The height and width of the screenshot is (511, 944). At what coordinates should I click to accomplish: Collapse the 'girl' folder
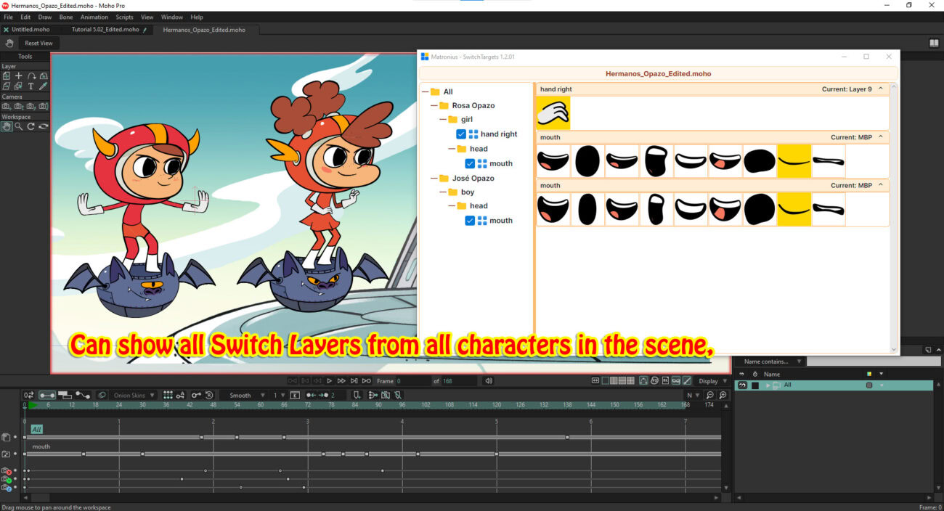click(443, 120)
